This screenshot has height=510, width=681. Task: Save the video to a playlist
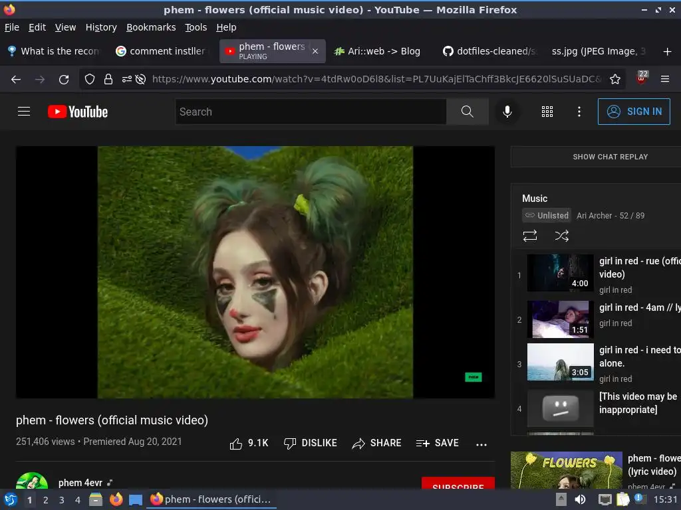click(437, 443)
